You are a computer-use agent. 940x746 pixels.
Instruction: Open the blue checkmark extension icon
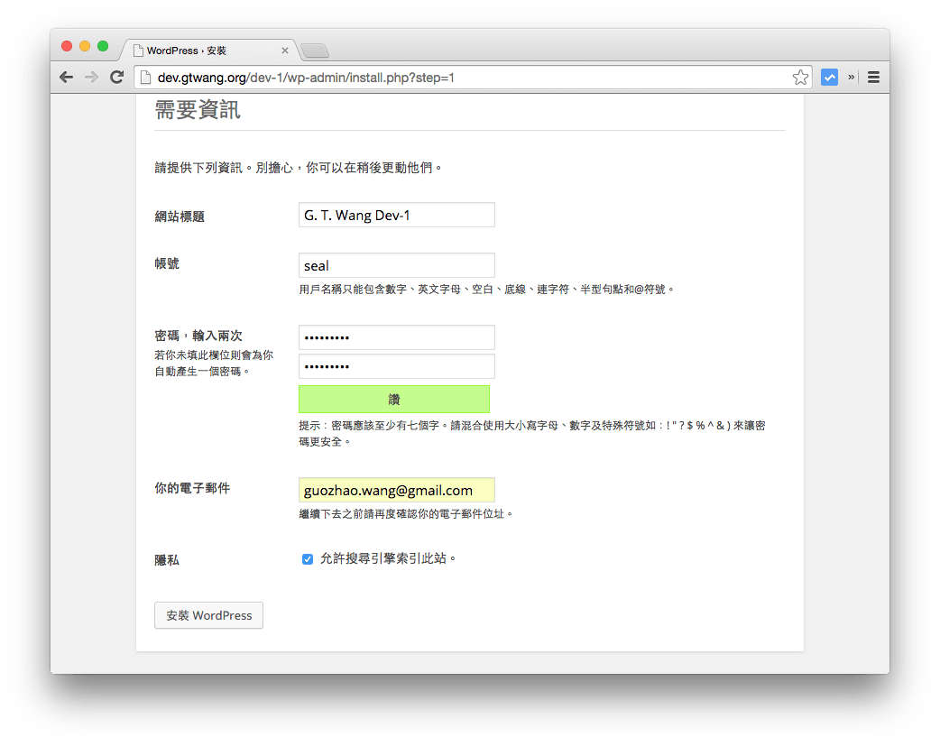click(829, 77)
